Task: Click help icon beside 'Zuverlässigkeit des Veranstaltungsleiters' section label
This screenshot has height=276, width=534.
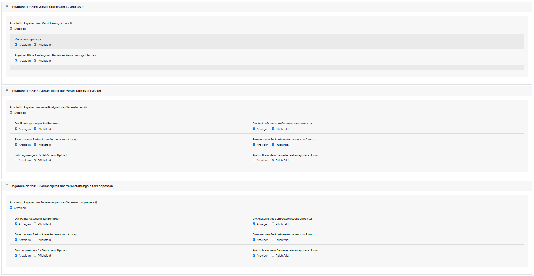Action: [96, 202]
